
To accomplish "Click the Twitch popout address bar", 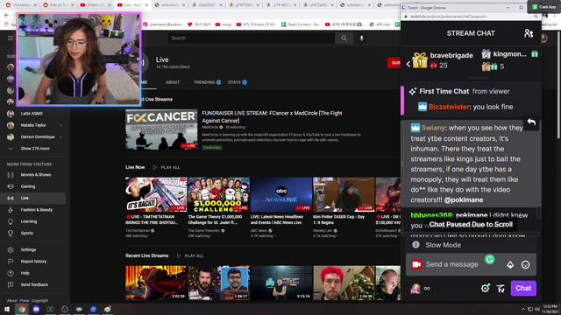I will pyautogui.click(x=470, y=17).
